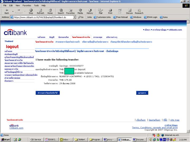Open the Media toolbar icon

80,12
